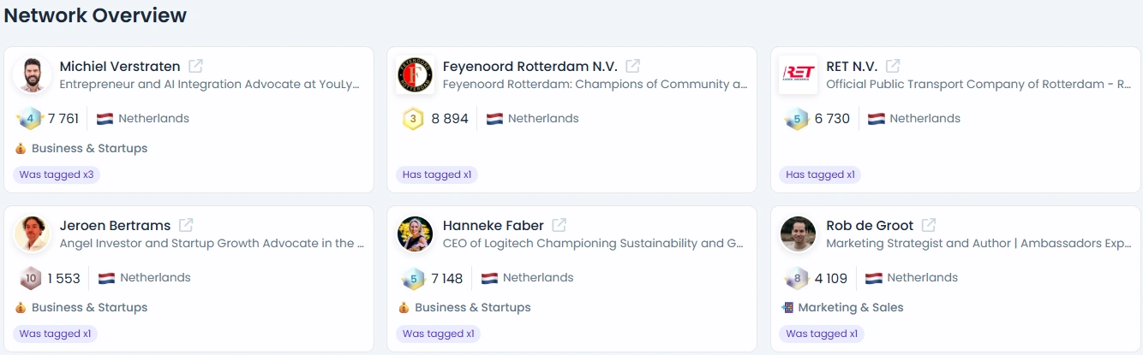Click Marketing & Sales icon on Rob de Groot card
Image resolution: width=1143 pixels, height=355 pixels.
[x=787, y=307]
